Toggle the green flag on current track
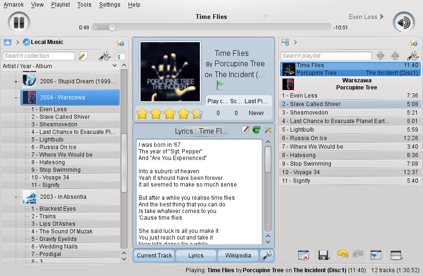The height and width of the screenshot is (276, 423). click(220, 86)
